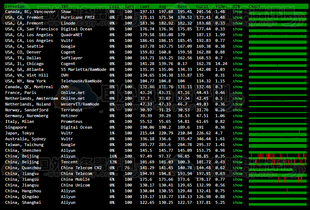Click show for Sandefjord Terrahost

click(x=238, y=110)
